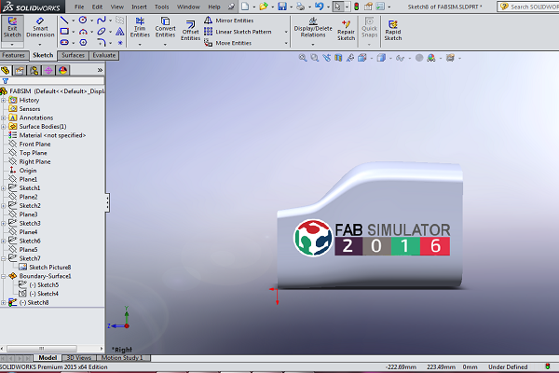Toggle Rapid Sketch mode
This screenshot has width=559, height=373.
click(x=393, y=31)
